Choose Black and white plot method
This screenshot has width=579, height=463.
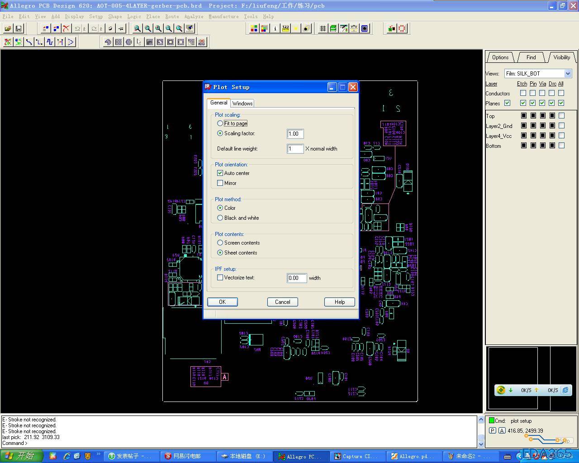pyautogui.click(x=220, y=218)
